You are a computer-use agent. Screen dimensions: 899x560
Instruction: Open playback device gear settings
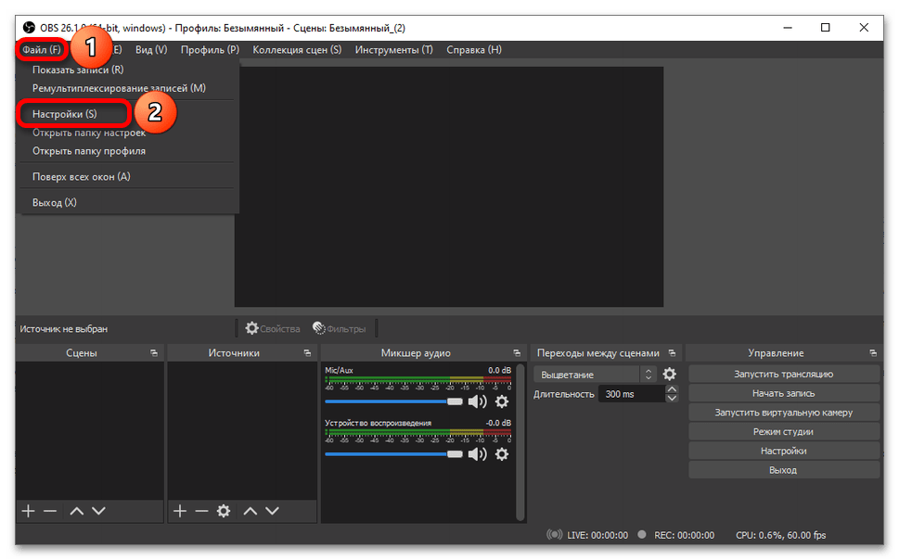pos(502,454)
